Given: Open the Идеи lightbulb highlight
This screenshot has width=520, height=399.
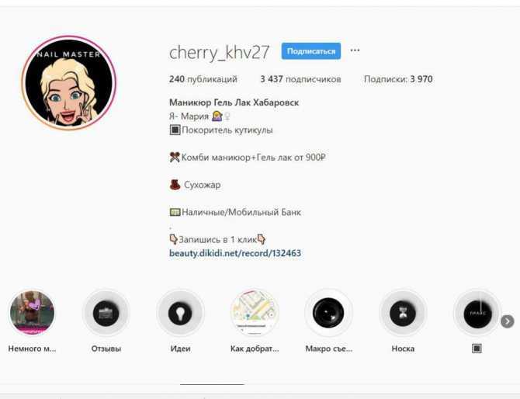Looking at the screenshot, I should tap(180, 313).
